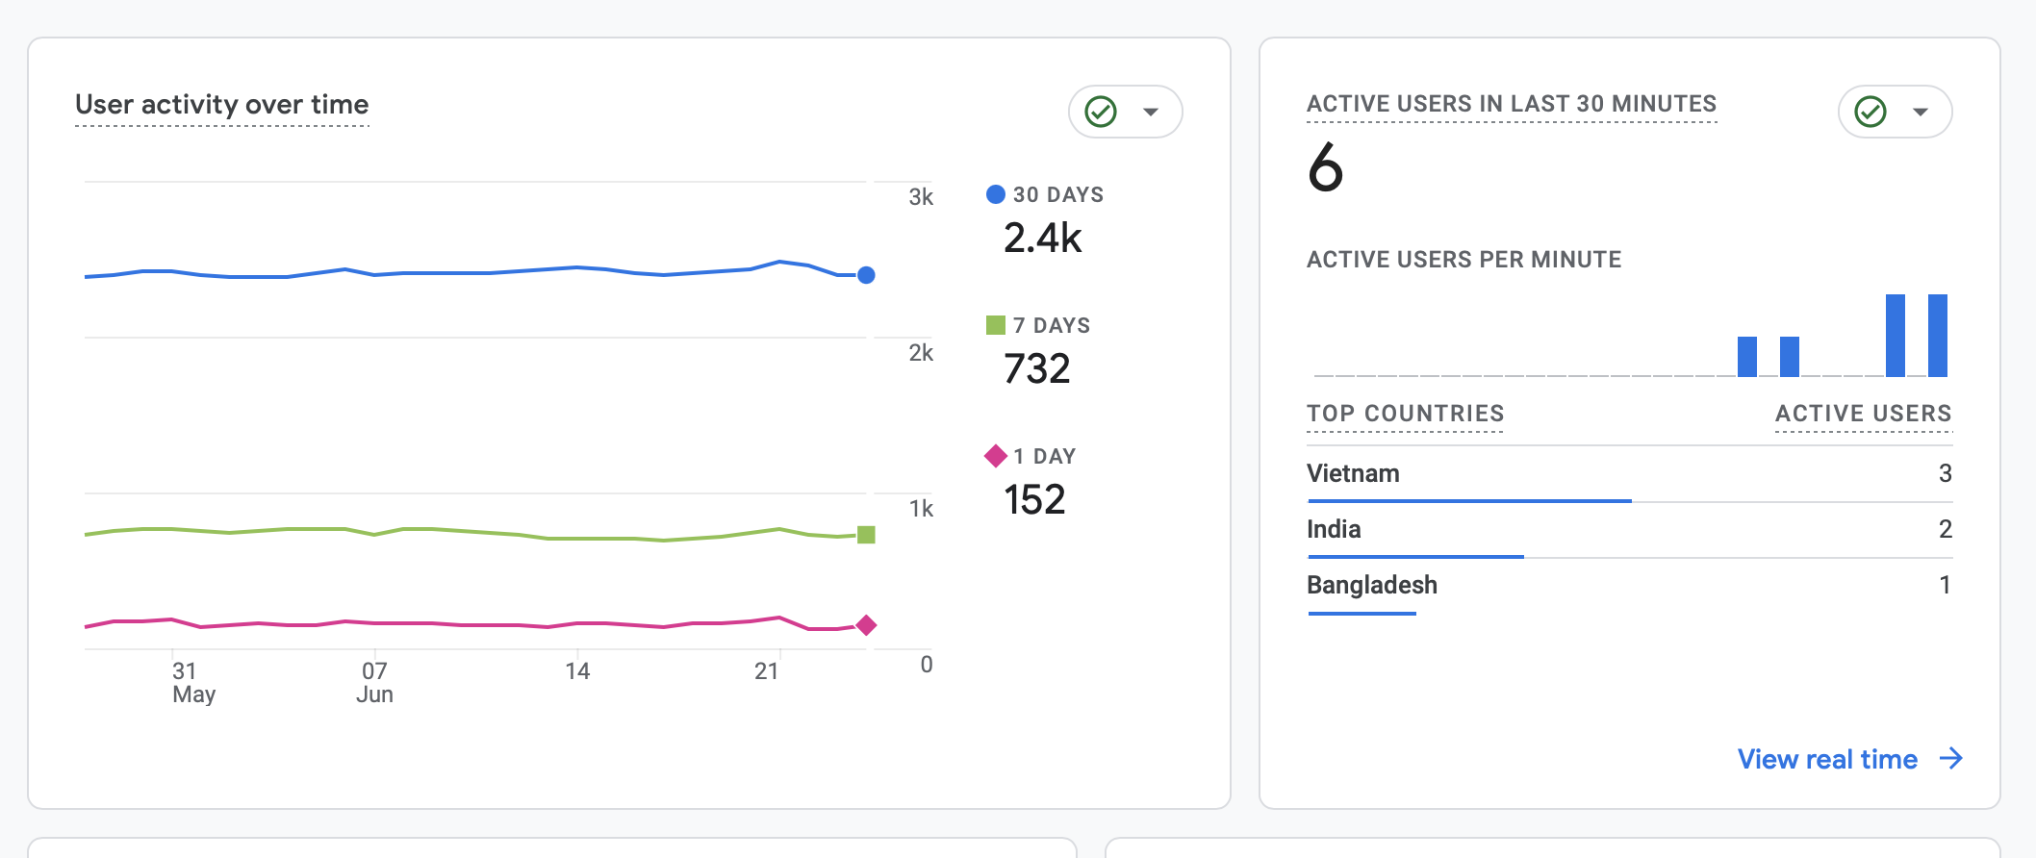Click the arrow icon beside View real time
The width and height of the screenshot is (2036, 858).
[x=1951, y=759]
